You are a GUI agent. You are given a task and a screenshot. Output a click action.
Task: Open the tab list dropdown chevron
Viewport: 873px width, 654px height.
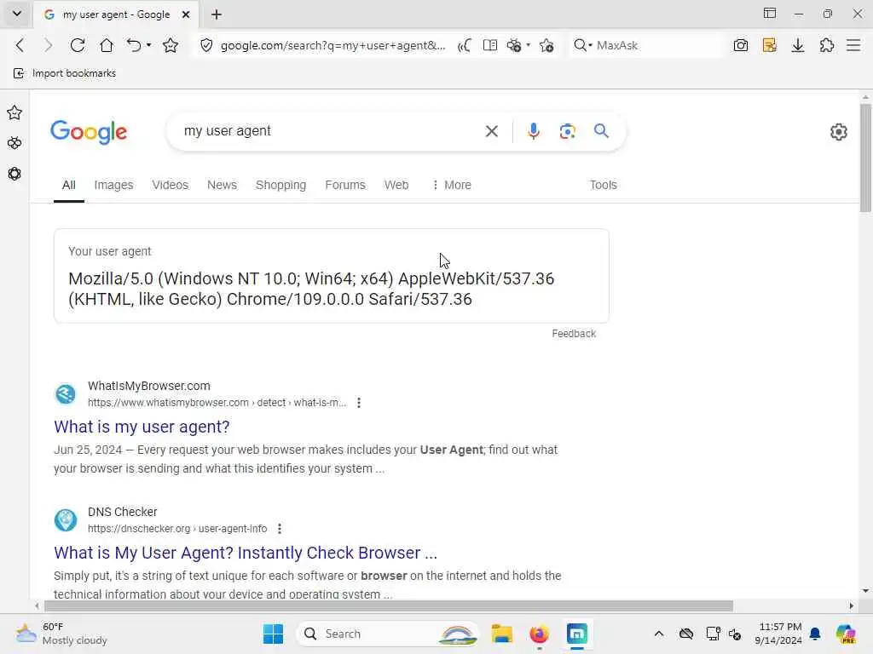point(17,14)
